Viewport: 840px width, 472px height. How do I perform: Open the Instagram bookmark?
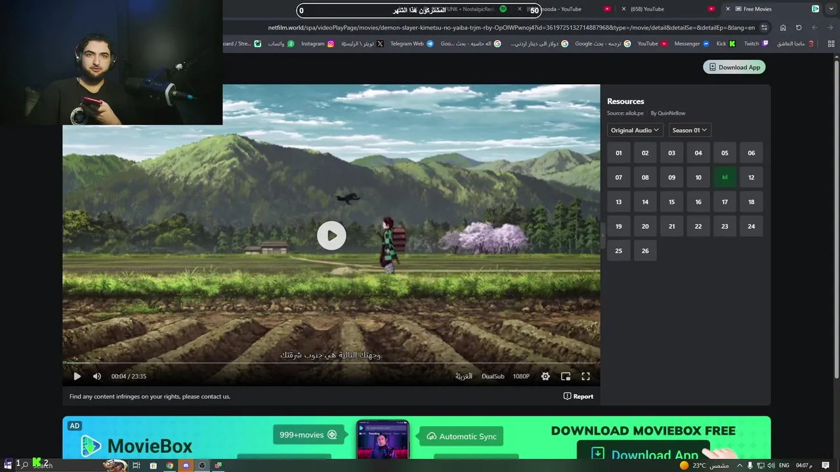(x=318, y=44)
